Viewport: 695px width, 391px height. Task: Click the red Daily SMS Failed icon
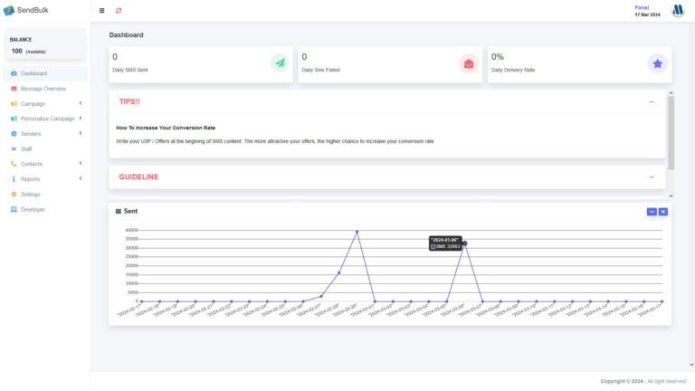coord(468,63)
